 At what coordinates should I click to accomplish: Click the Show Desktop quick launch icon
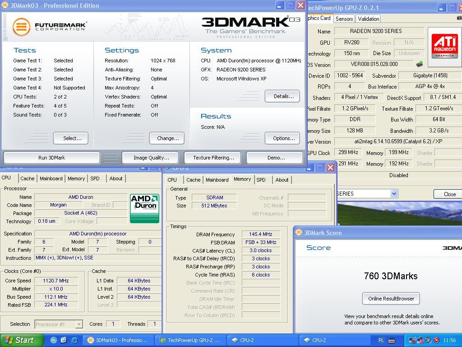coord(64,340)
